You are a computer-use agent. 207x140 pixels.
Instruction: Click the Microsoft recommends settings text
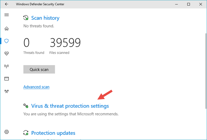71,114
